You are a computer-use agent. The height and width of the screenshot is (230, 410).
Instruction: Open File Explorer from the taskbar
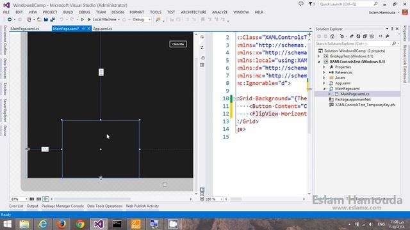pyautogui.click(x=24, y=224)
